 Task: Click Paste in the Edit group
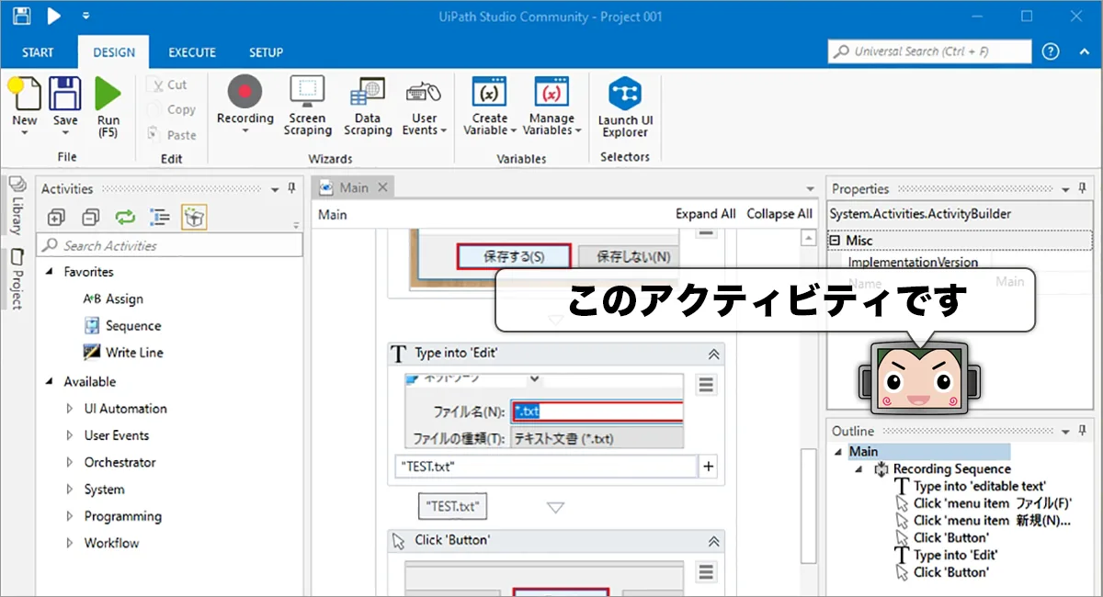coord(171,135)
